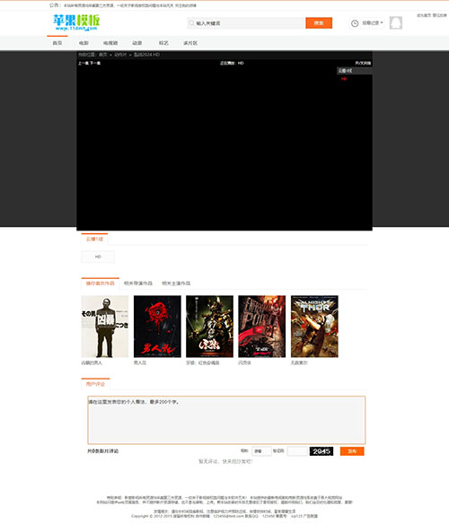Expand the 观看记录 dropdown
Viewport: 449px width, 523px height.
point(372,23)
